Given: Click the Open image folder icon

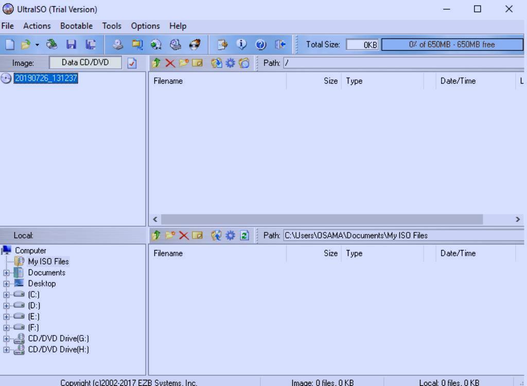Looking at the screenshot, I should point(26,44).
